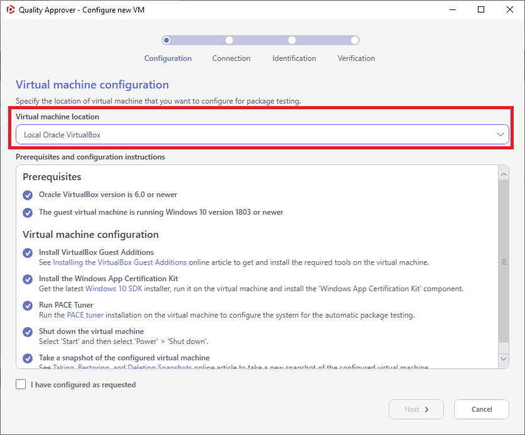Tick 'I have configured as requested' checkbox
525x435 pixels.
pyautogui.click(x=21, y=384)
